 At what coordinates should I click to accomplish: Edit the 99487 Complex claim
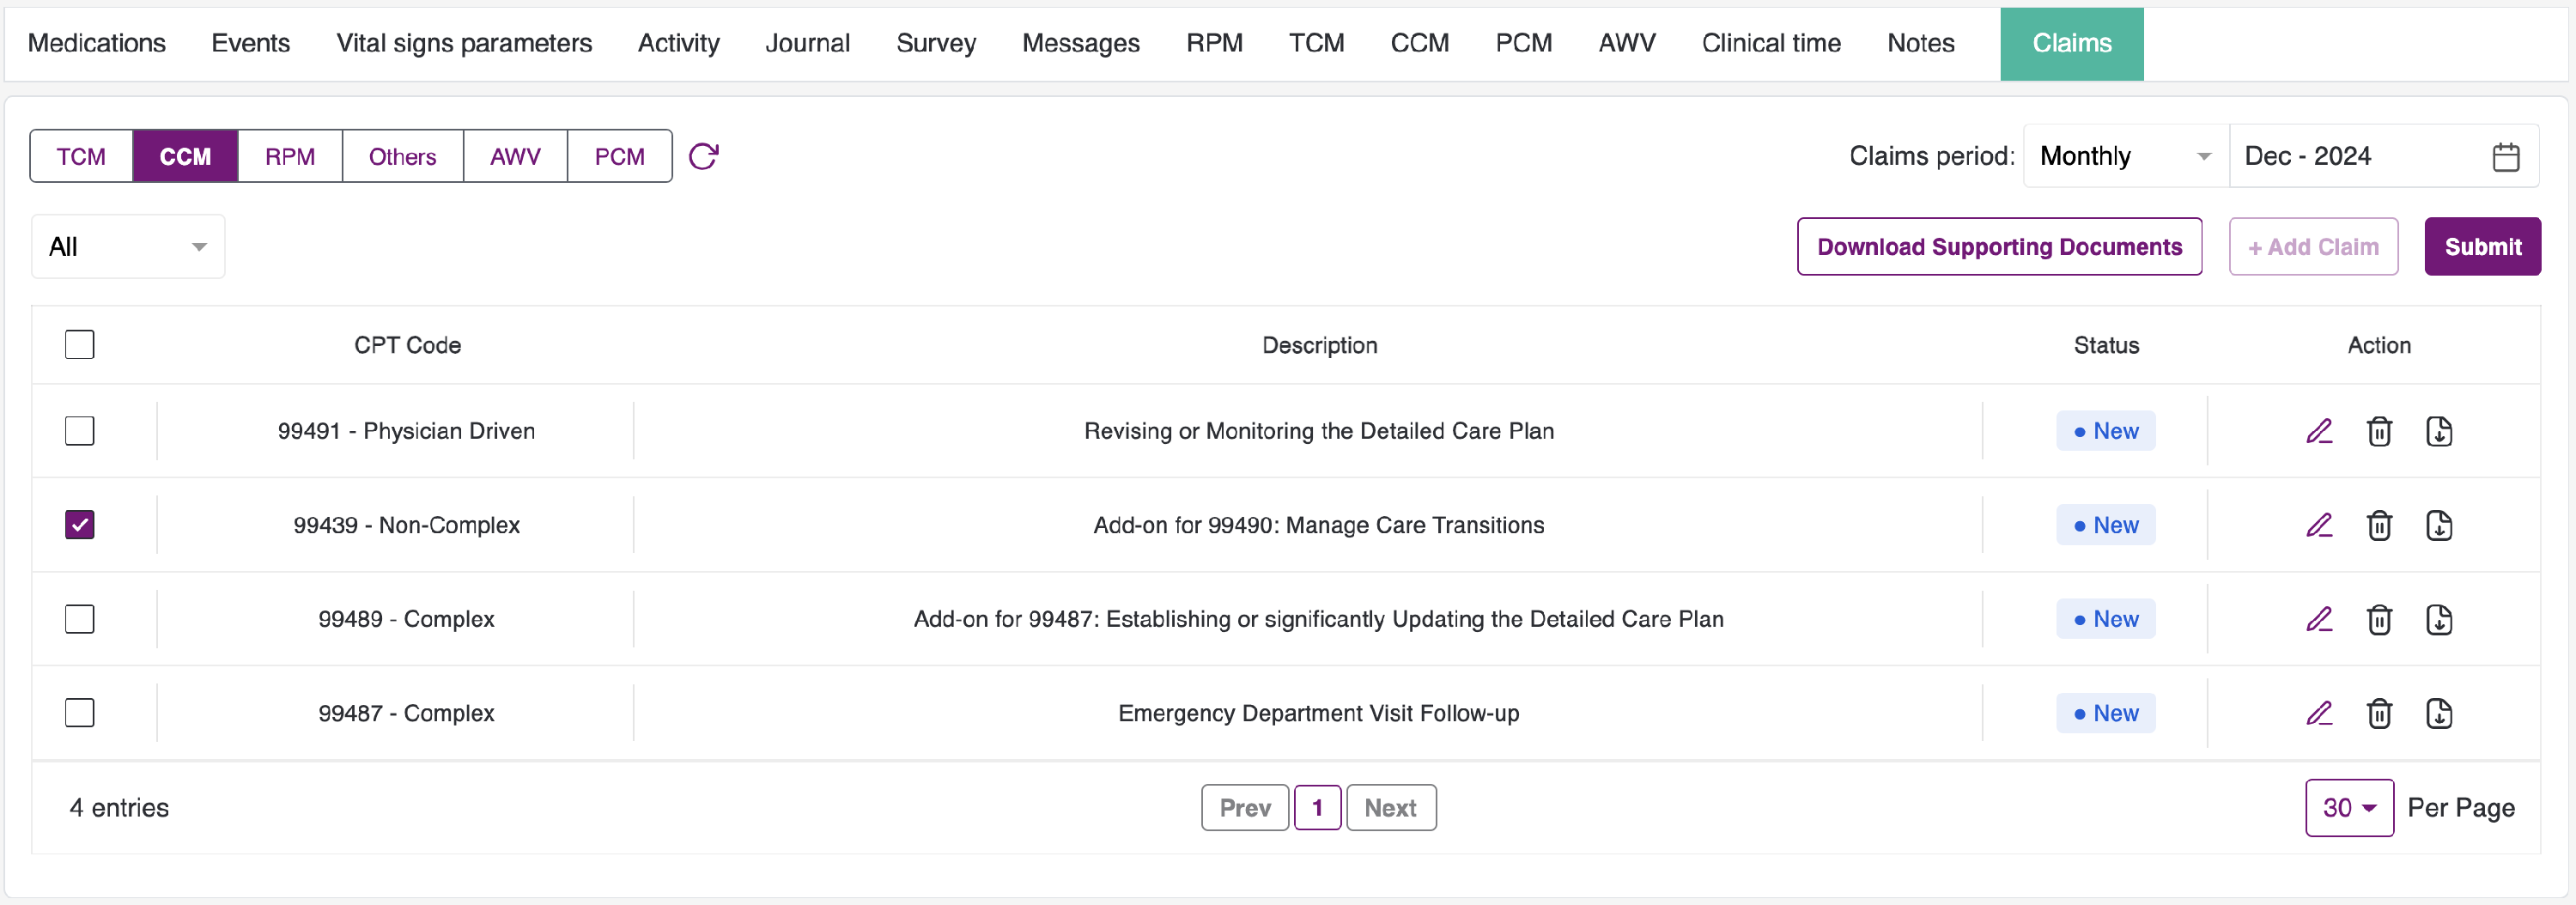(2319, 713)
